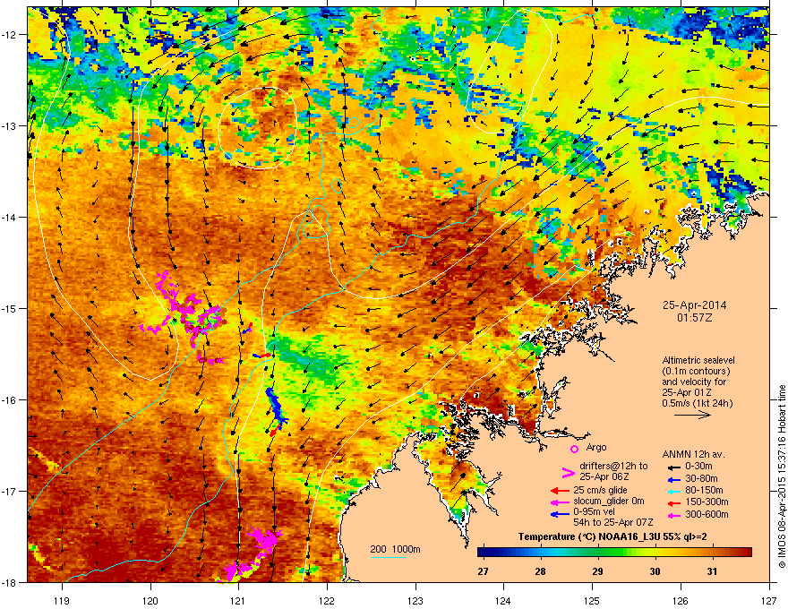Screen dimensions: 788x609
Task: Click the cyan line under 200 1000m label
Action: click(x=389, y=557)
